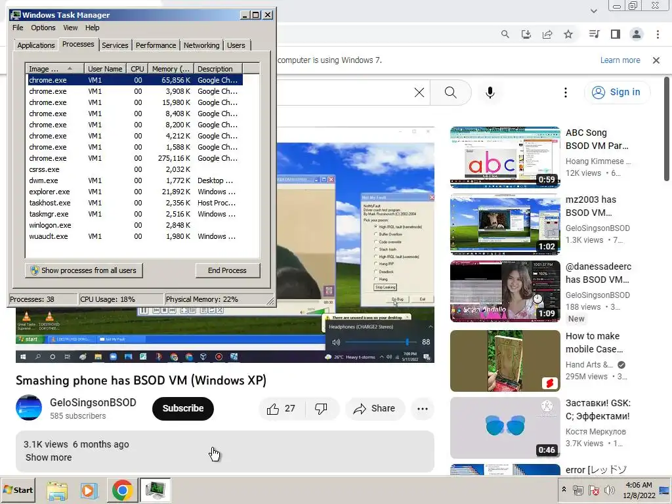The image size is (672, 504).
Task: Switch to the Performance tab
Action: pos(156,45)
